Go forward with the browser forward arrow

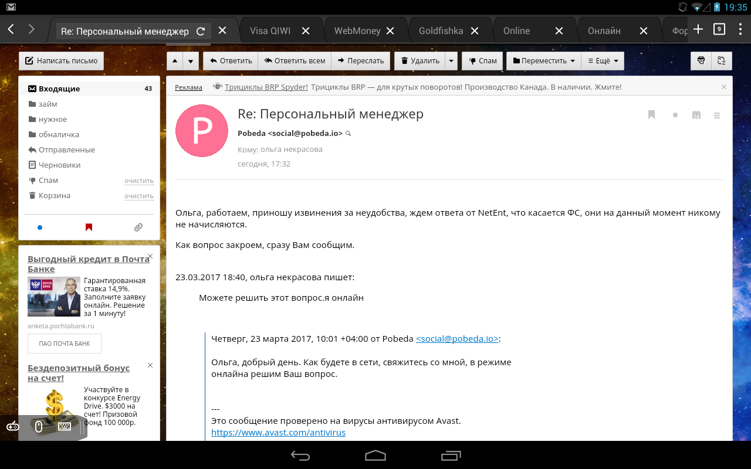click(32, 29)
